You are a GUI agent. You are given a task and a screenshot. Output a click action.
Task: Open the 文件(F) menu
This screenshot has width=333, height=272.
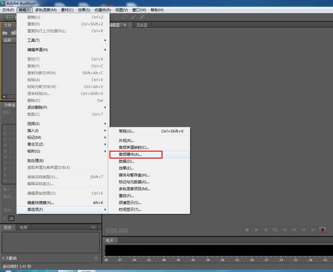(x=8, y=10)
